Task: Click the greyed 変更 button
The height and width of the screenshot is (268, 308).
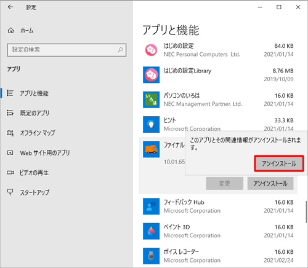Action: point(225,183)
